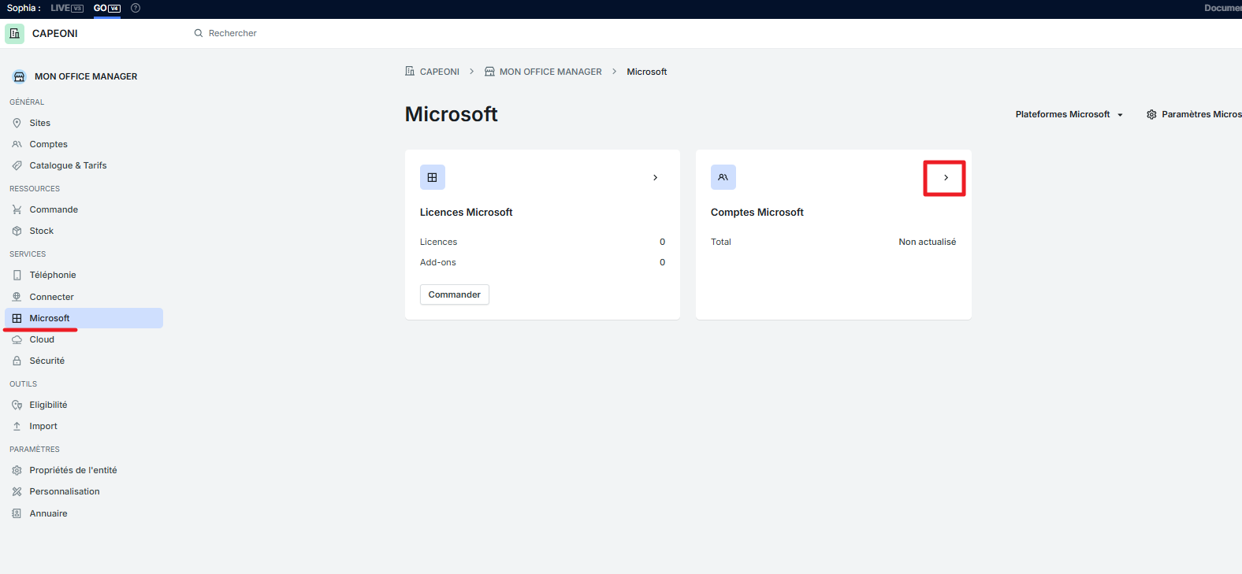The image size is (1242, 574).
Task: Click the Total label in Comptes card
Action: (x=721, y=242)
